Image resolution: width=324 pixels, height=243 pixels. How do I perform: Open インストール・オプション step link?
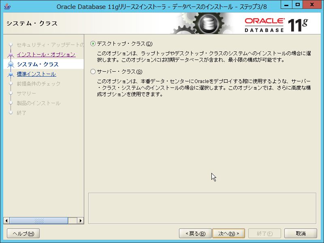46,54
